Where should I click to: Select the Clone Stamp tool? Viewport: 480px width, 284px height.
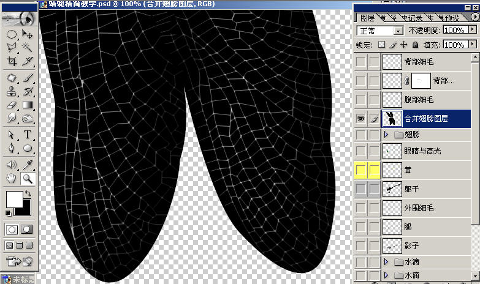tap(11, 91)
